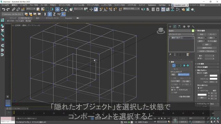Activate the Select Object tool
Viewport: 221px width, 124px height.
pos(38,9)
